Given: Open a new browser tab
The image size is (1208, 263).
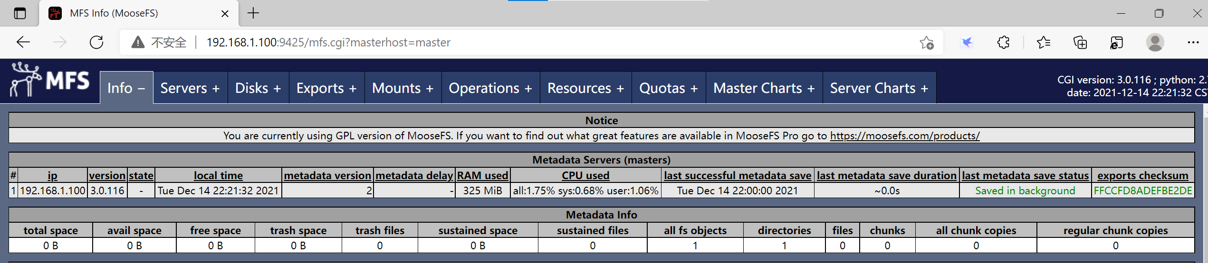Looking at the screenshot, I should (x=253, y=13).
